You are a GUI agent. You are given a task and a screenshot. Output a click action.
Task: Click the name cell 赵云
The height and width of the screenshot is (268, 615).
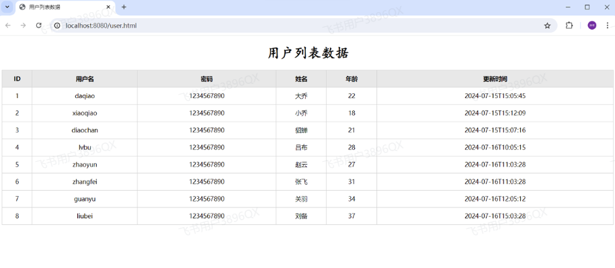(x=301, y=165)
